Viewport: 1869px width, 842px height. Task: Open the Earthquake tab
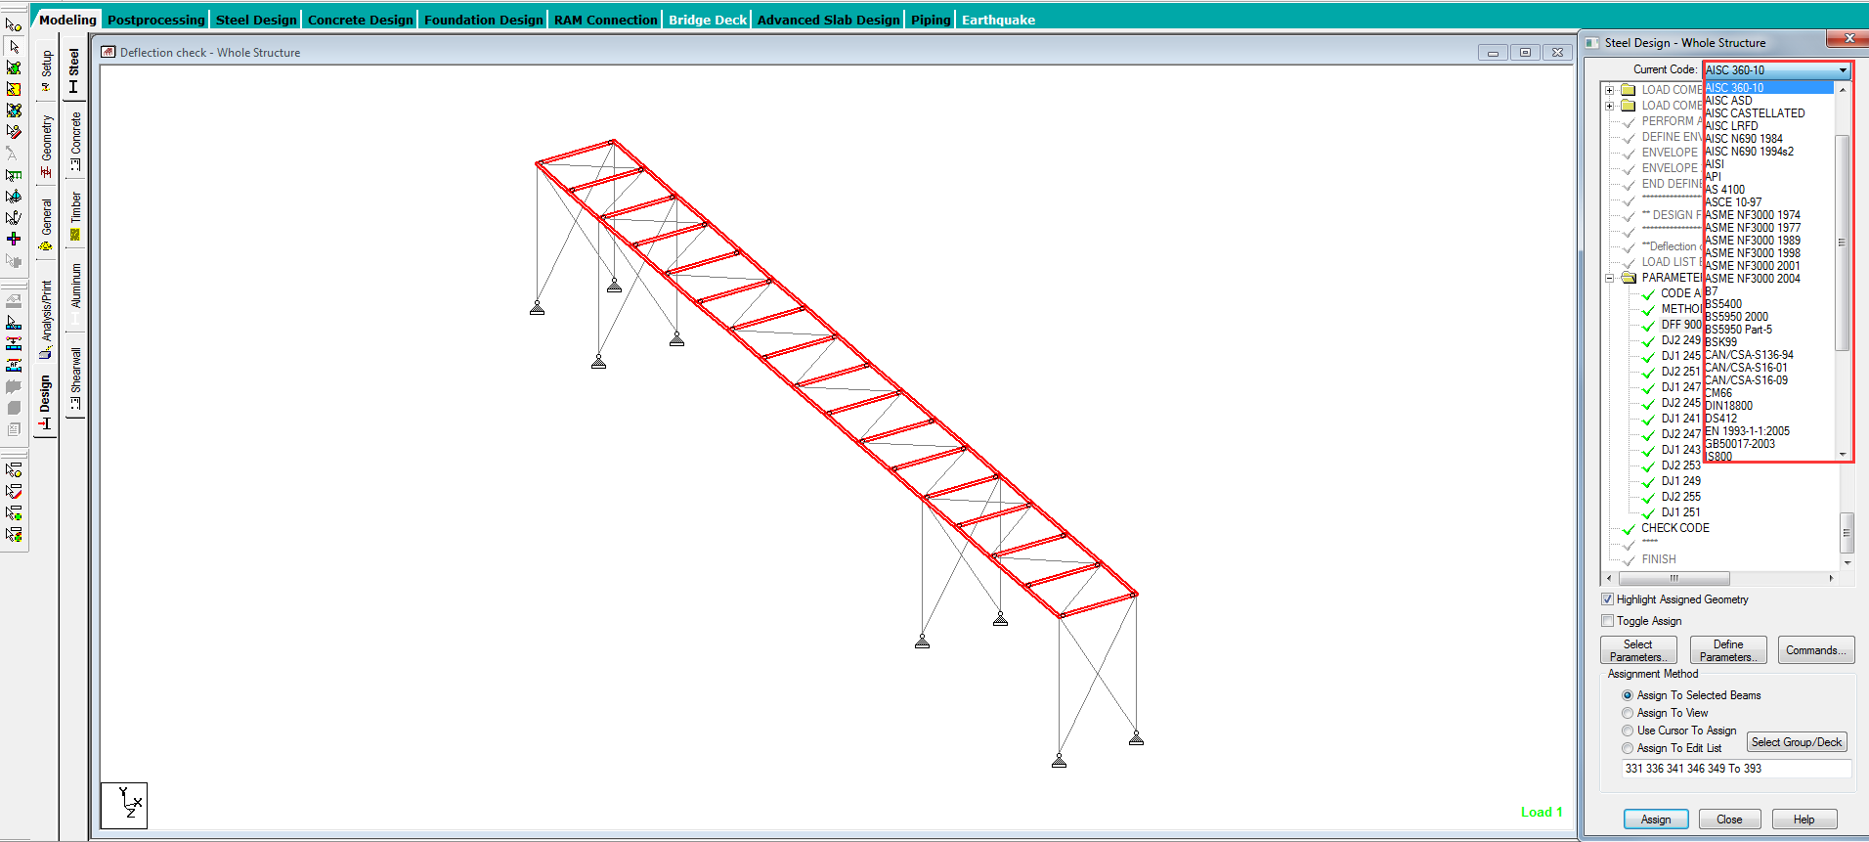pos(998,20)
